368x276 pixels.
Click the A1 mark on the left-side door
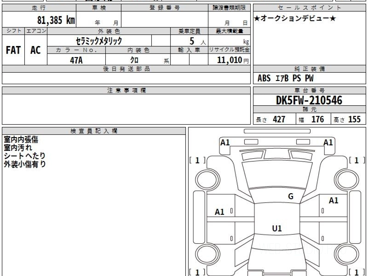tap(220, 212)
